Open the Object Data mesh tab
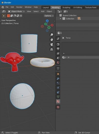This screenshot has height=134, width=99. (58, 97)
